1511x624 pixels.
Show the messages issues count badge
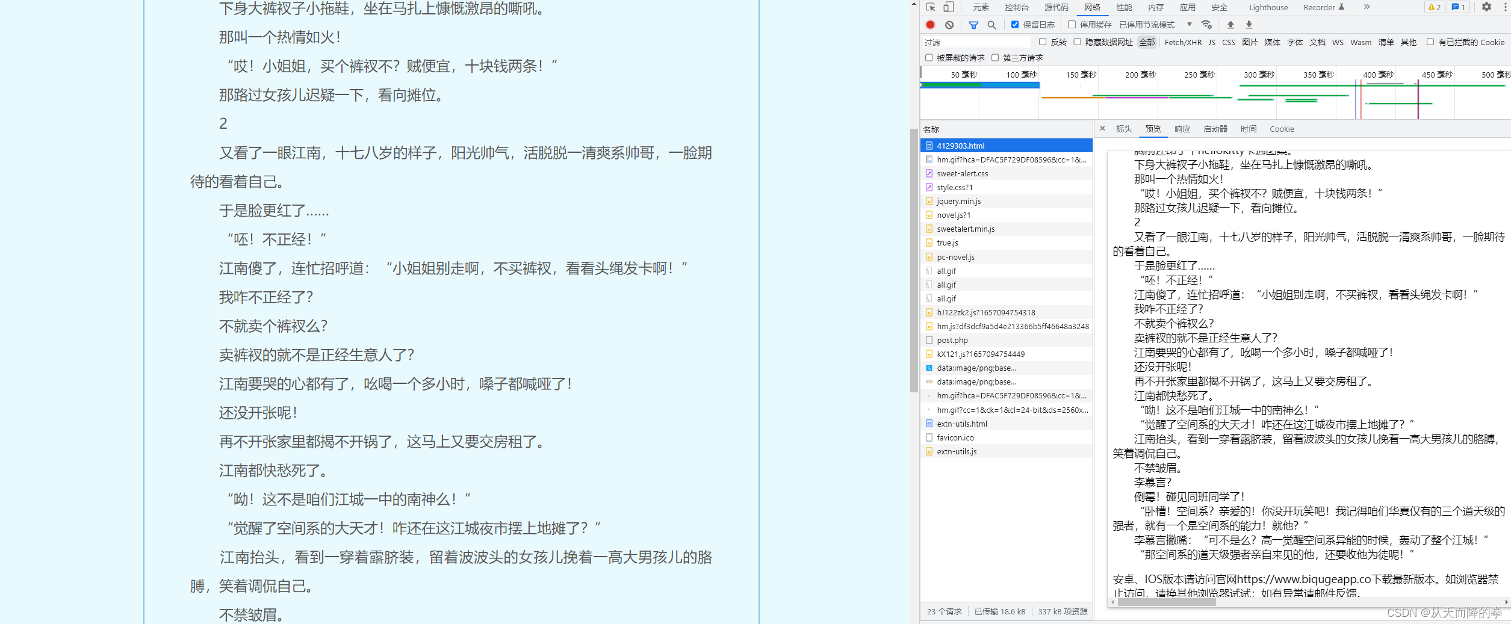(1459, 7)
